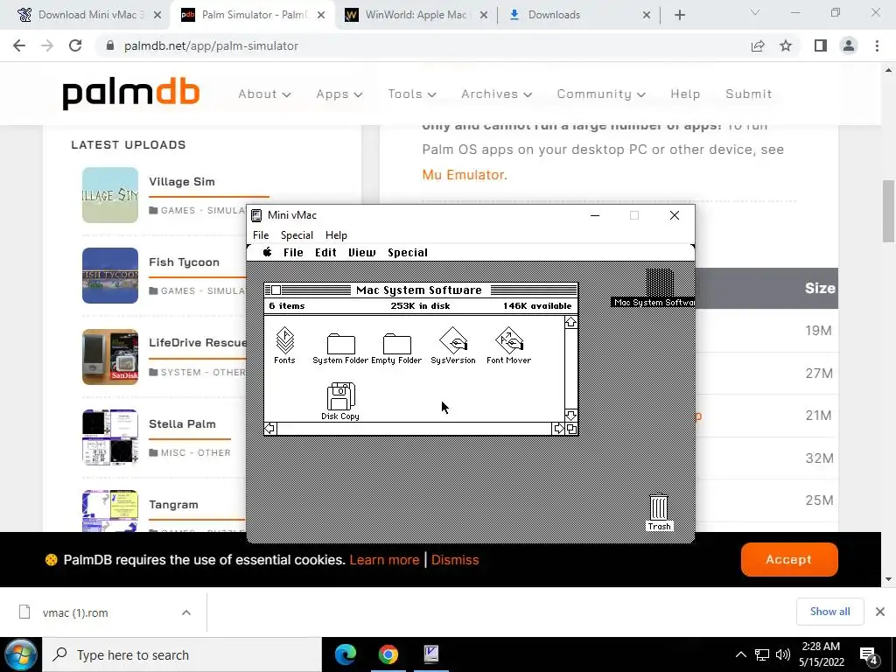Dismiss the cookie notice

click(455, 560)
